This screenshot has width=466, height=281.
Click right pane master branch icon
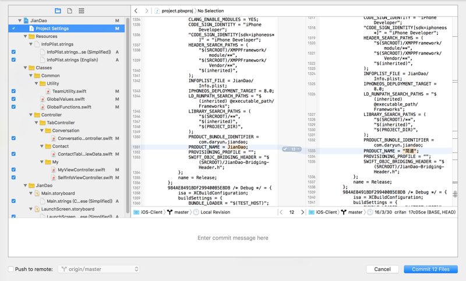tap(344, 212)
